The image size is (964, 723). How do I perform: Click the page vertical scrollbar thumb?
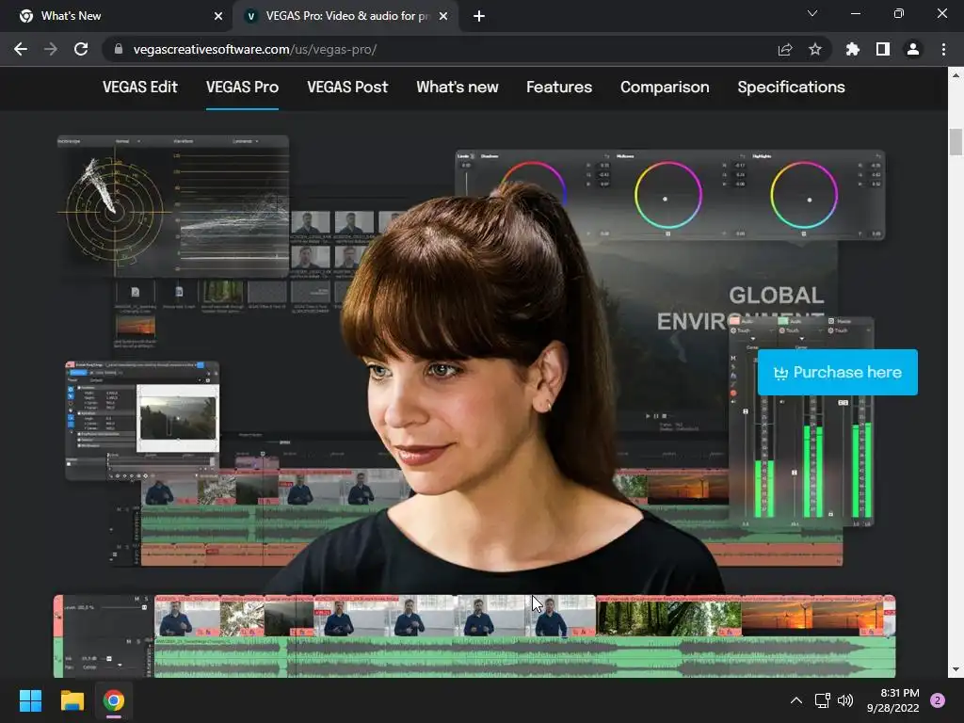point(956,141)
